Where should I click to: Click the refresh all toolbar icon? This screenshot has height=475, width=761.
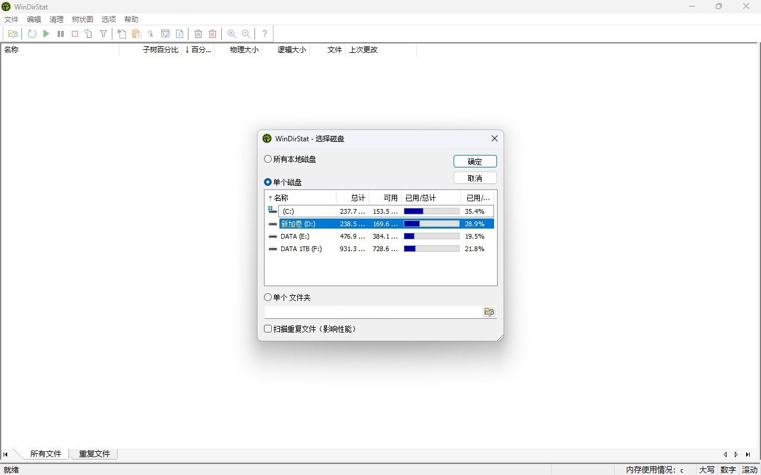click(32, 34)
